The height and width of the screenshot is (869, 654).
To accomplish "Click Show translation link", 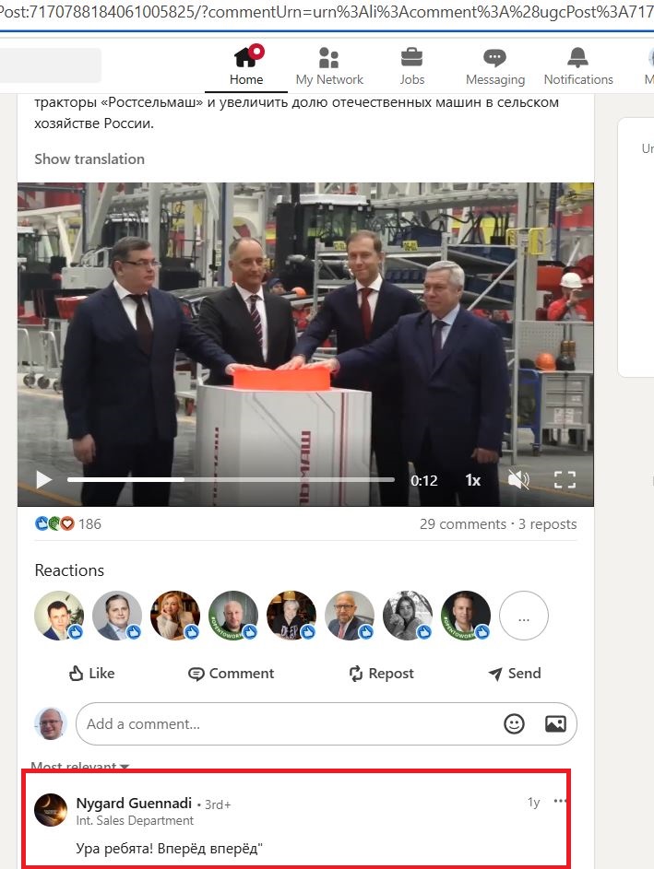I will tap(89, 159).
